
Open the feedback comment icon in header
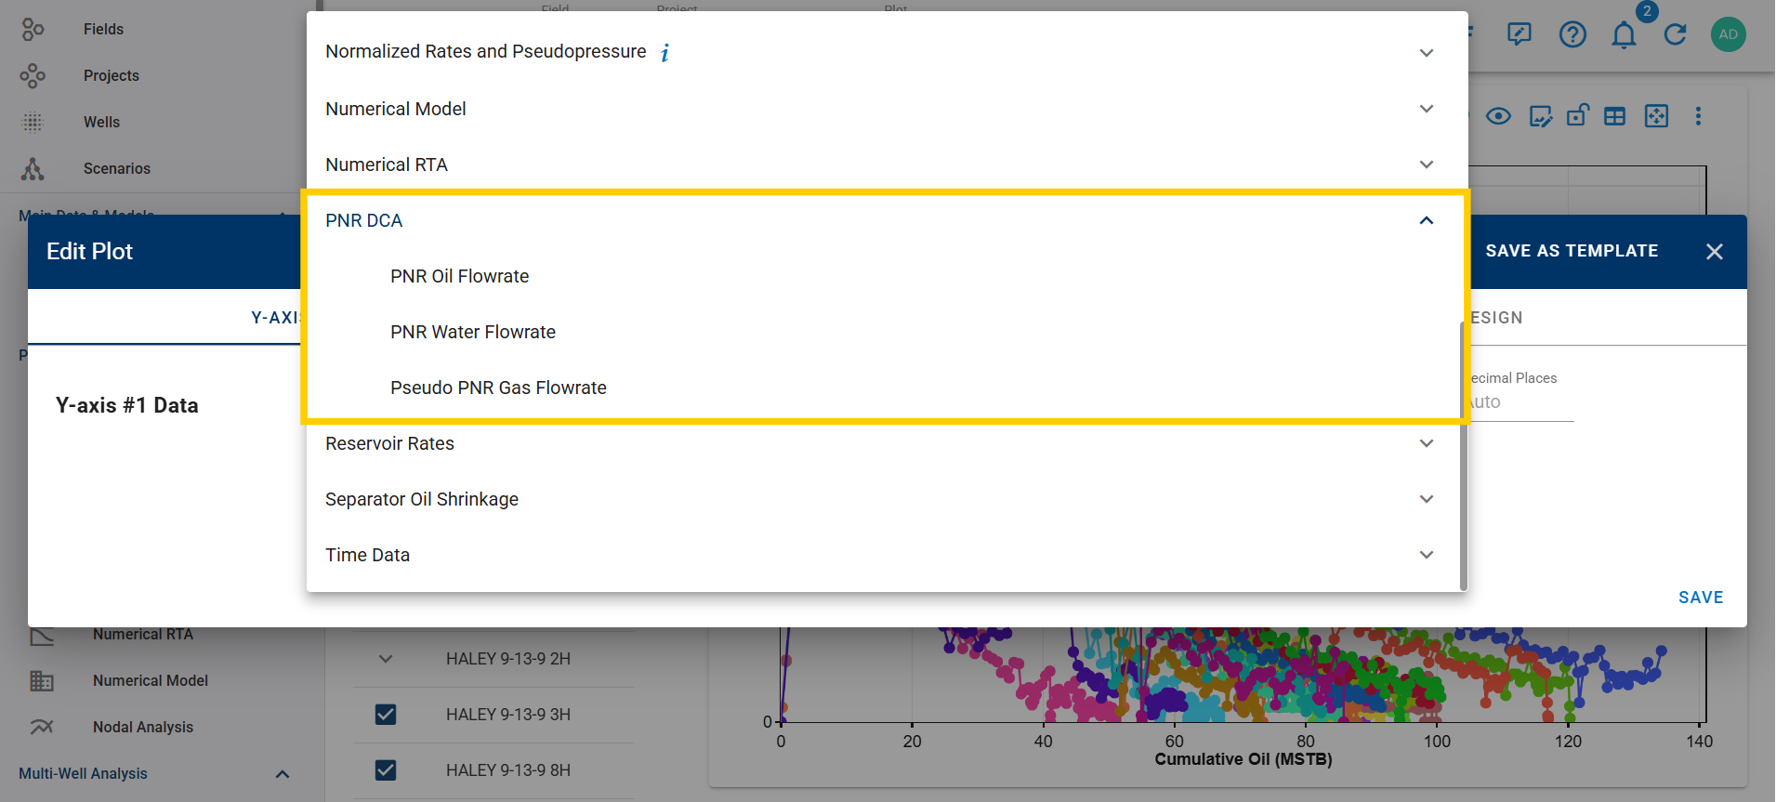pyautogui.click(x=1519, y=34)
